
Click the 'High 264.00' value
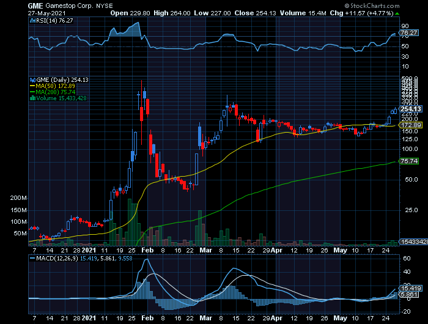pos(172,13)
